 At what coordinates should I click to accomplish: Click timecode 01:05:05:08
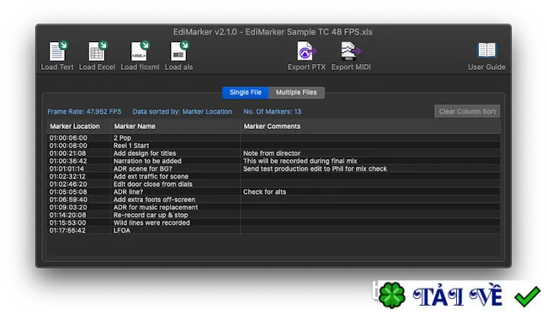(68, 192)
